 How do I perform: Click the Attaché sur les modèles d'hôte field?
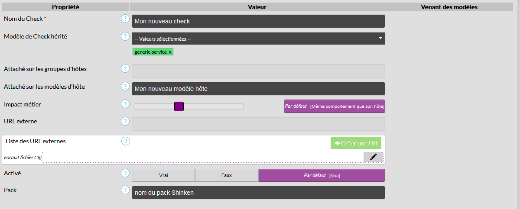[x=258, y=89]
